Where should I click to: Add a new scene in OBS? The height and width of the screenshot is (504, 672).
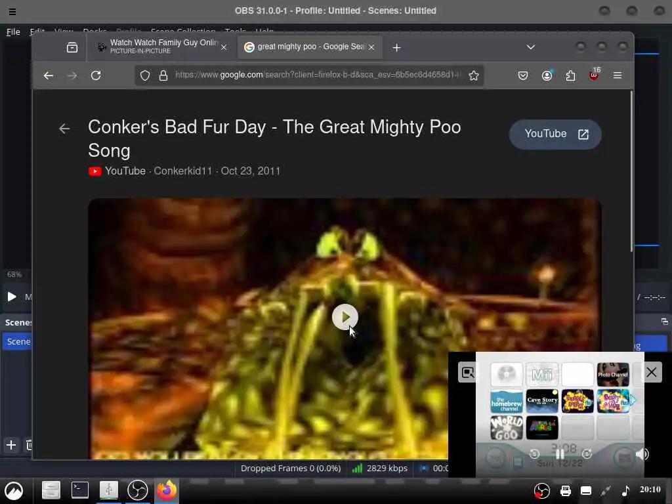tap(11, 445)
